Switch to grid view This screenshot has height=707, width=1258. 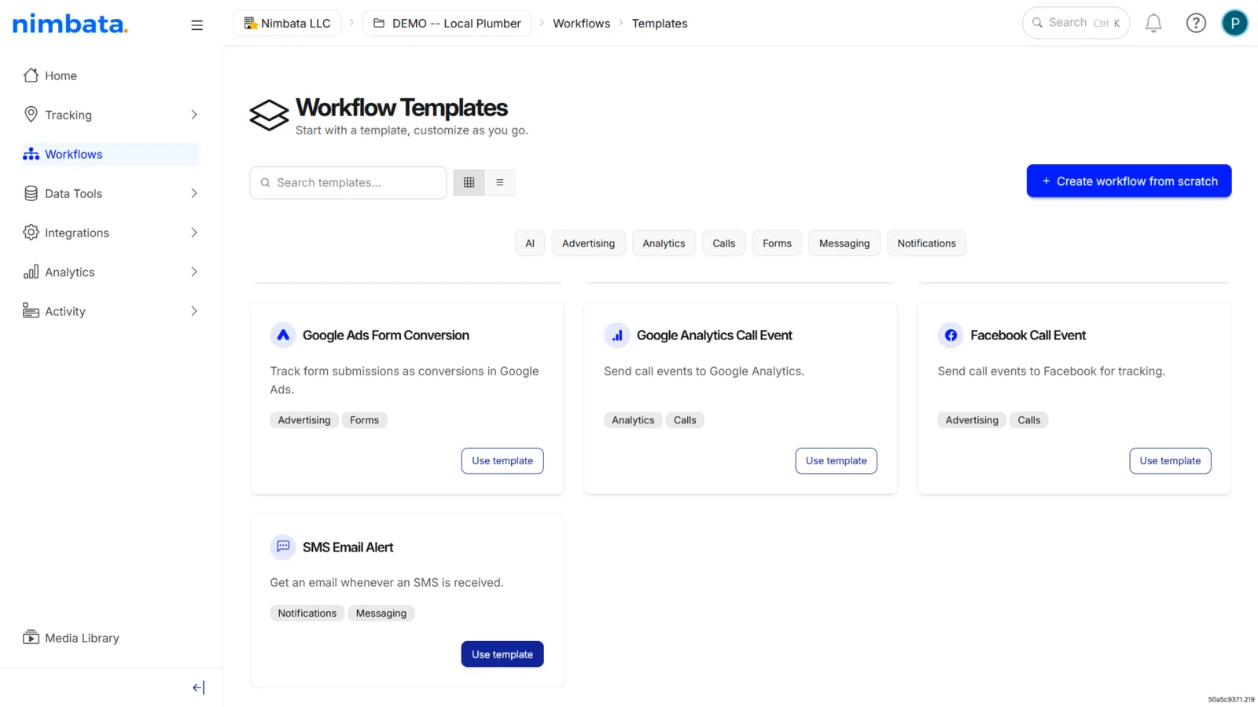[x=469, y=182]
